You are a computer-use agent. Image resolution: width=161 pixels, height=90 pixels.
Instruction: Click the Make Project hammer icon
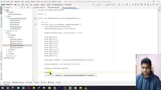[93, 4]
